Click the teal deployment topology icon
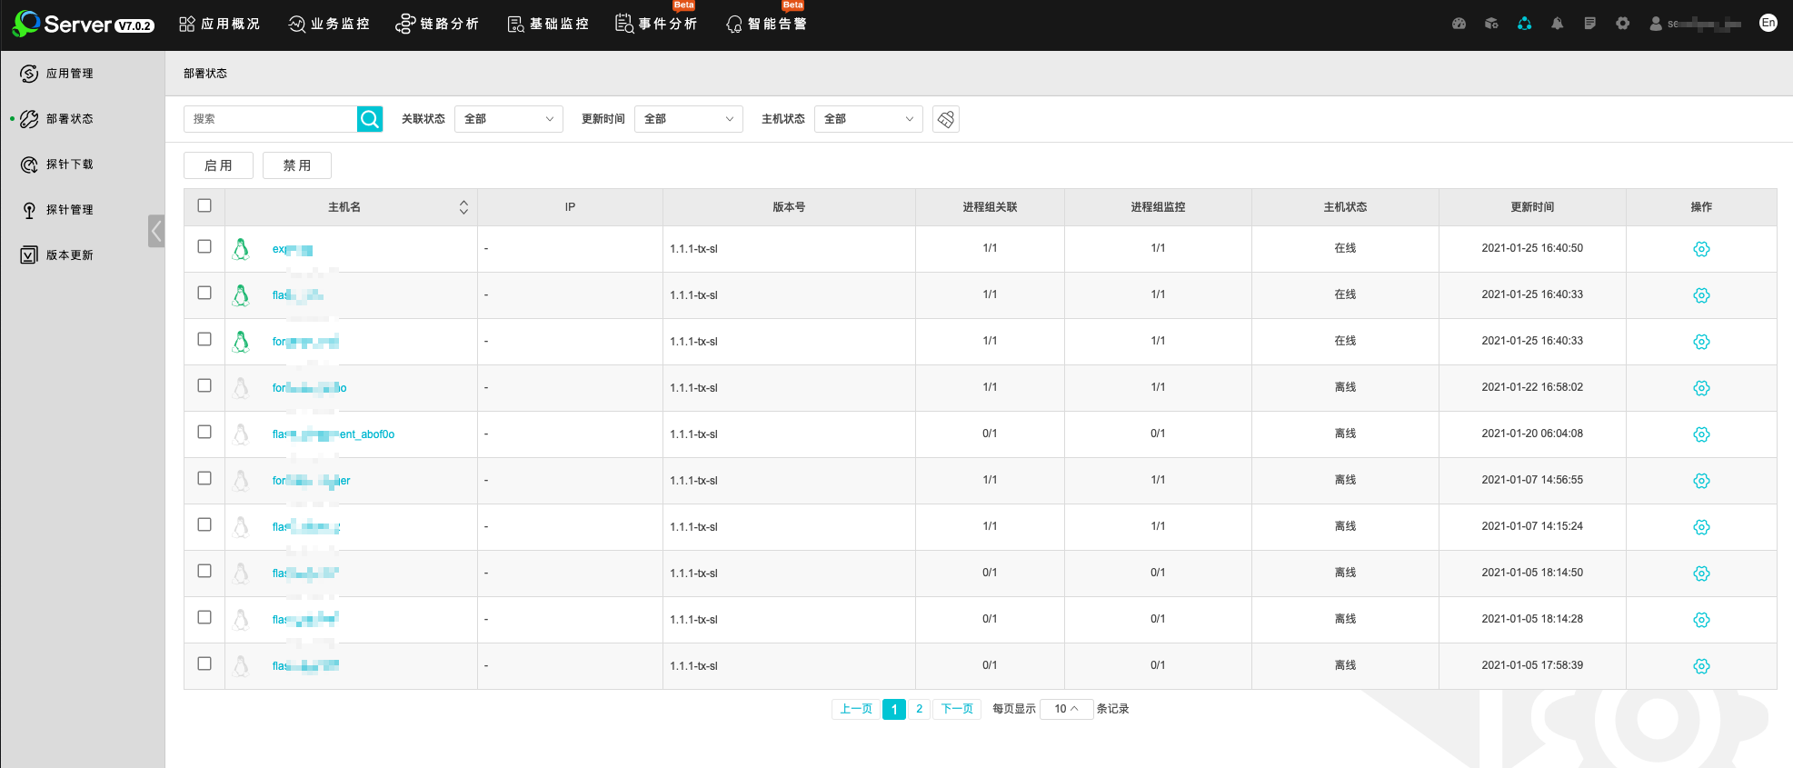 point(1524,24)
